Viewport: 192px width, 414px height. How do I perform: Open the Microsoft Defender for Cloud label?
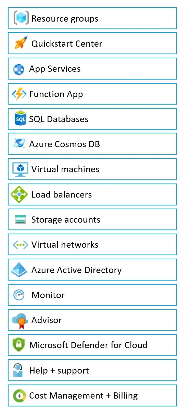pos(88,345)
